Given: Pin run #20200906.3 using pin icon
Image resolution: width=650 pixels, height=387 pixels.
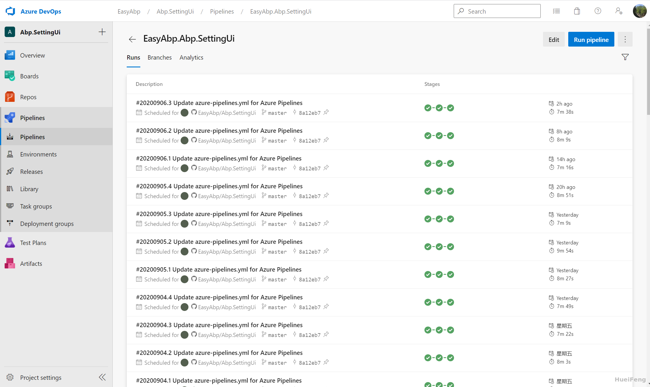Looking at the screenshot, I should pos(326,112).
